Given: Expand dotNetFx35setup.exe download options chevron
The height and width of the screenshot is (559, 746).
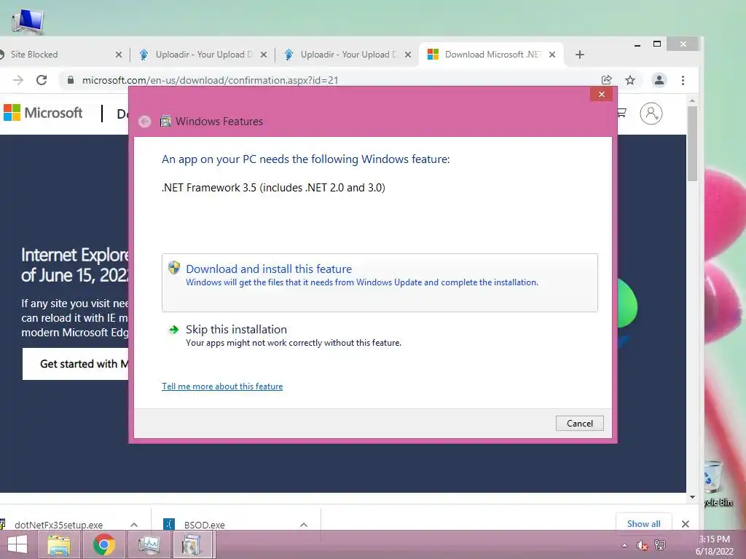Looking at the screenshot, I should 134,525.
